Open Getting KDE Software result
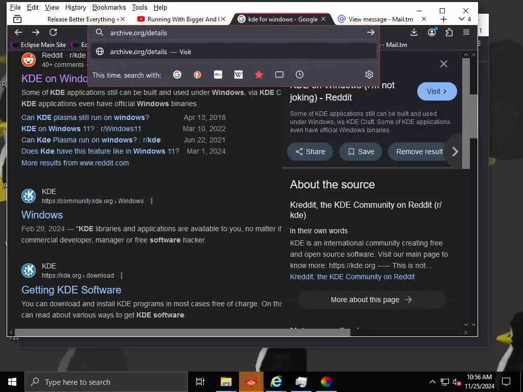Viewport: 523px width, 392px height. 72,290
